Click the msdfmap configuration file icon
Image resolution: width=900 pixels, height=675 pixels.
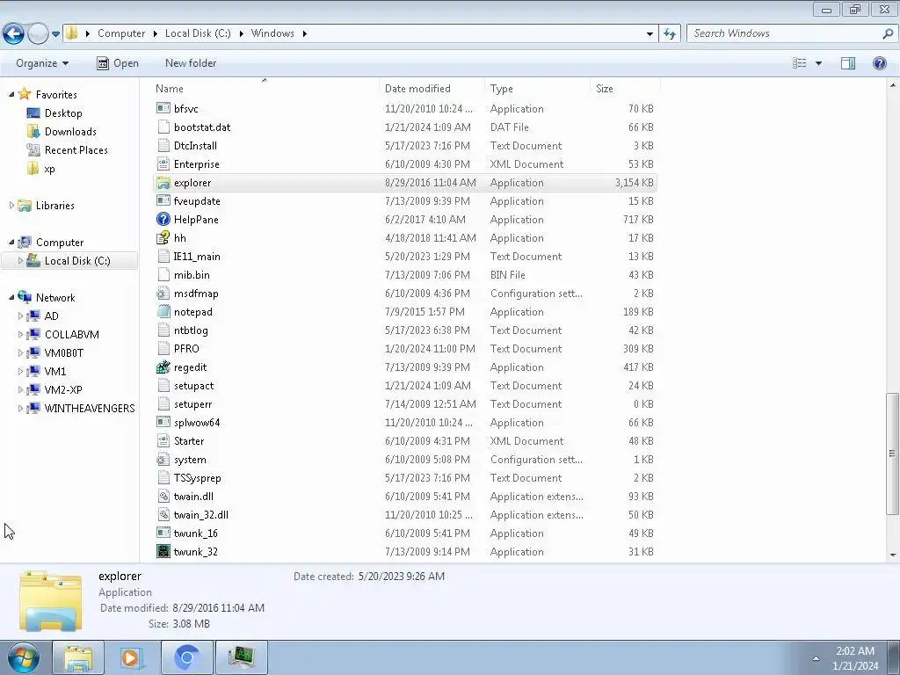(163, 294)
